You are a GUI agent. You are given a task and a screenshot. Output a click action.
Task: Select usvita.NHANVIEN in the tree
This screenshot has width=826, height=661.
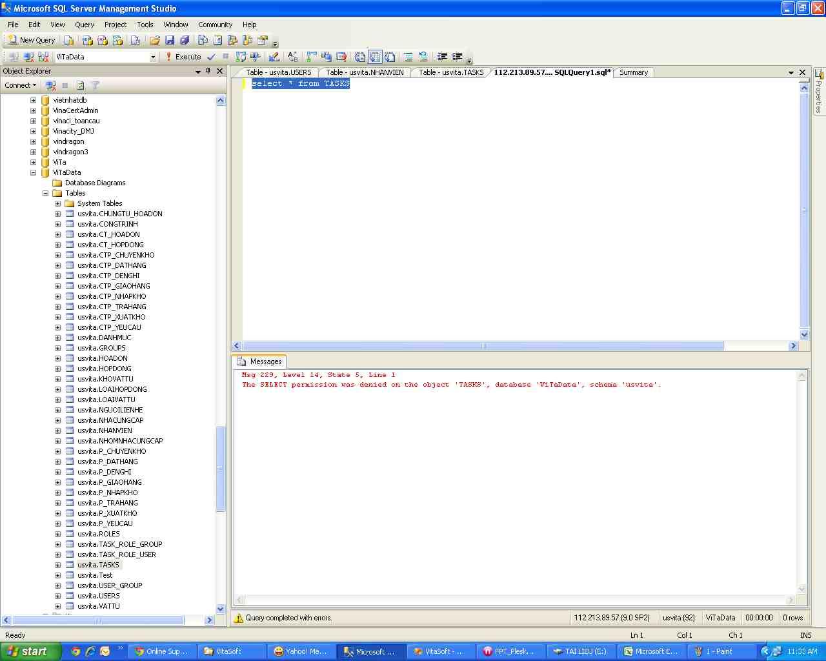pos(105,431)
